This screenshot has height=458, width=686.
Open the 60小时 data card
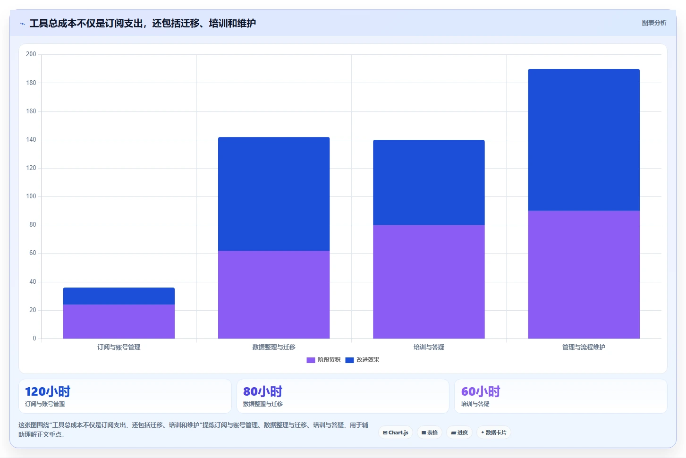tap(561, 396)
